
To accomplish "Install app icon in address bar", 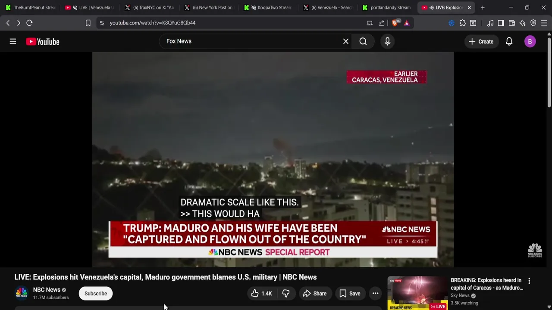I will (370, 23).
